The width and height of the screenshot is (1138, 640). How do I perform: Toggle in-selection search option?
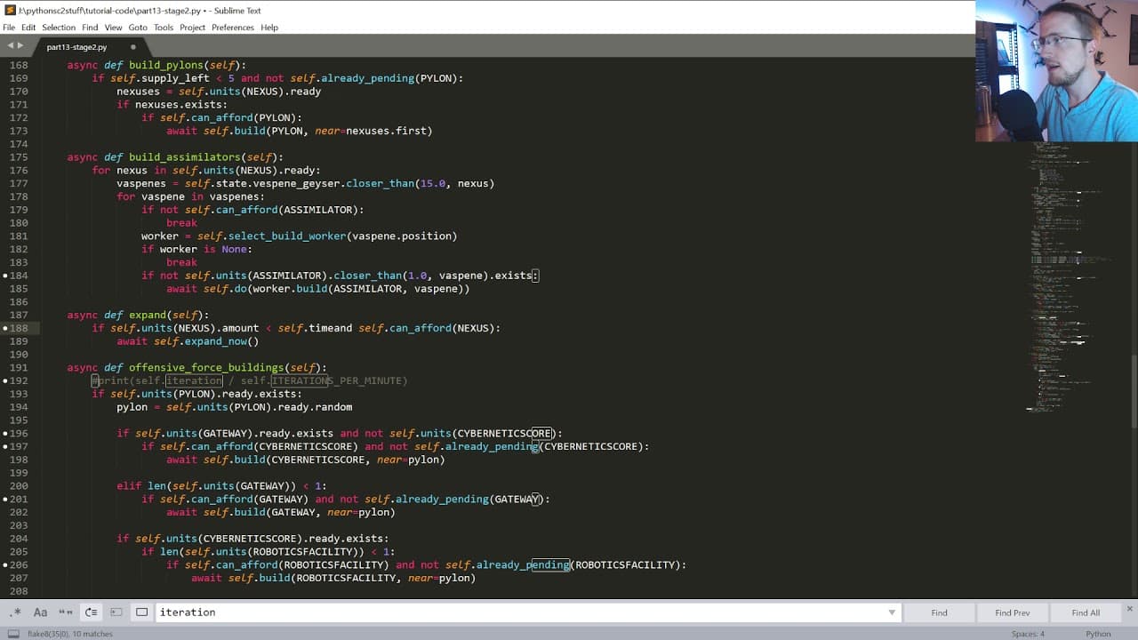[x=116, y=612]
